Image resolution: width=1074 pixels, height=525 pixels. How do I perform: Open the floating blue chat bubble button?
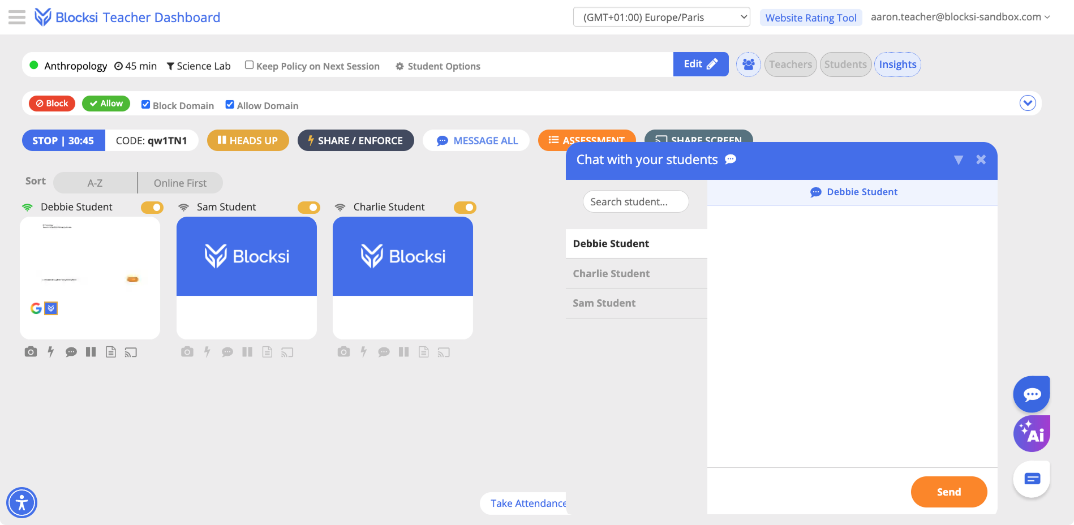(1032, 394)
